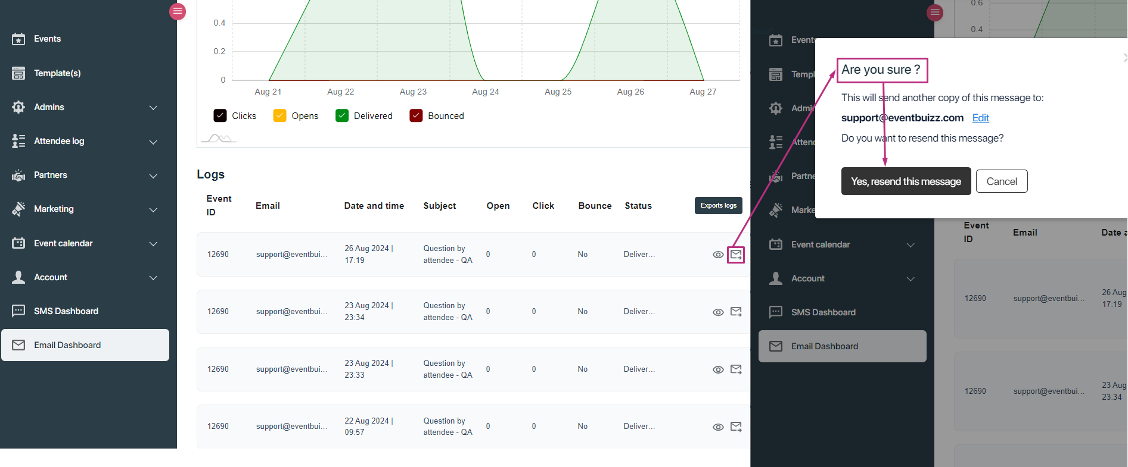Click the Email Dashboard envelope icon in right sidebar
This screenshot has height=467, width=1128.
[776, 346]
